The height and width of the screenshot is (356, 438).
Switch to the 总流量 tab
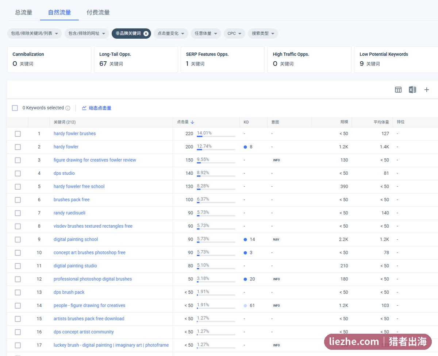(x=24, y=12)
